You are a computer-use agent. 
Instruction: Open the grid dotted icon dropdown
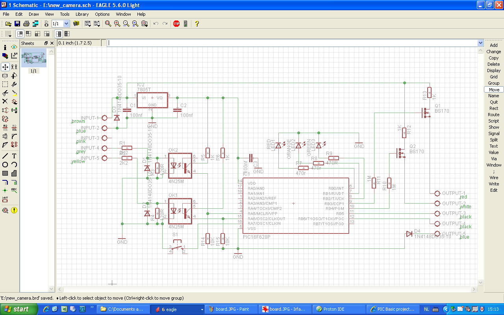8,34
